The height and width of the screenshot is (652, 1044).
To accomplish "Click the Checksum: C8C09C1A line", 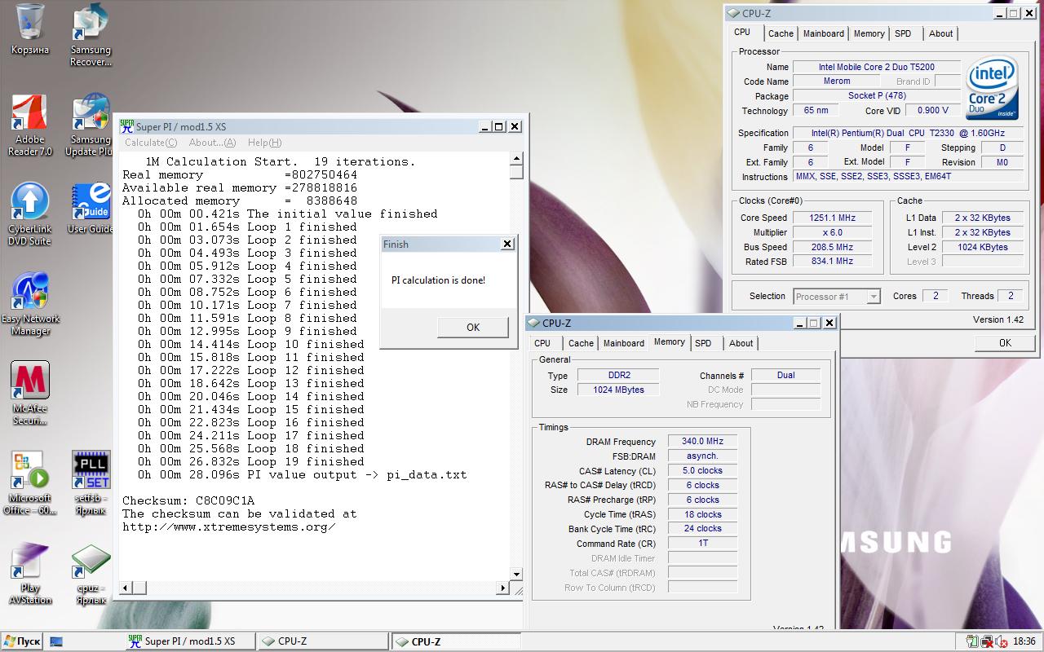I will click(x=188, y=500).
